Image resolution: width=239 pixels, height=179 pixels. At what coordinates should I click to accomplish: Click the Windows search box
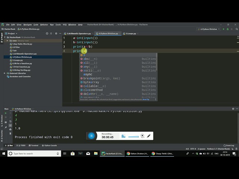34,154
